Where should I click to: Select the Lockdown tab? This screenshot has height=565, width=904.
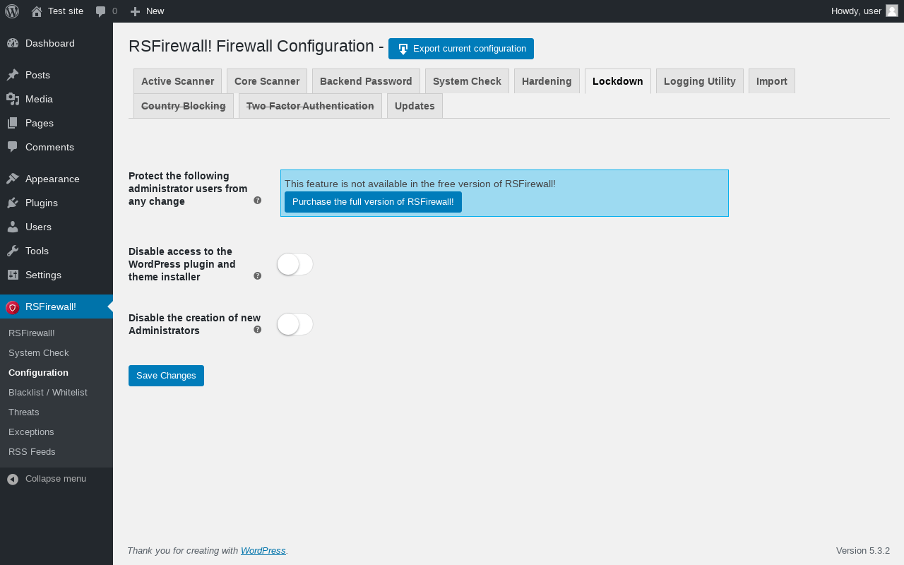(618, 81)
